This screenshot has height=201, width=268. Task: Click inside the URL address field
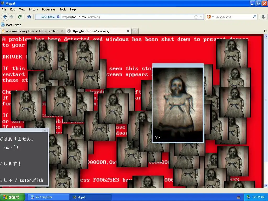coord(127,17)
